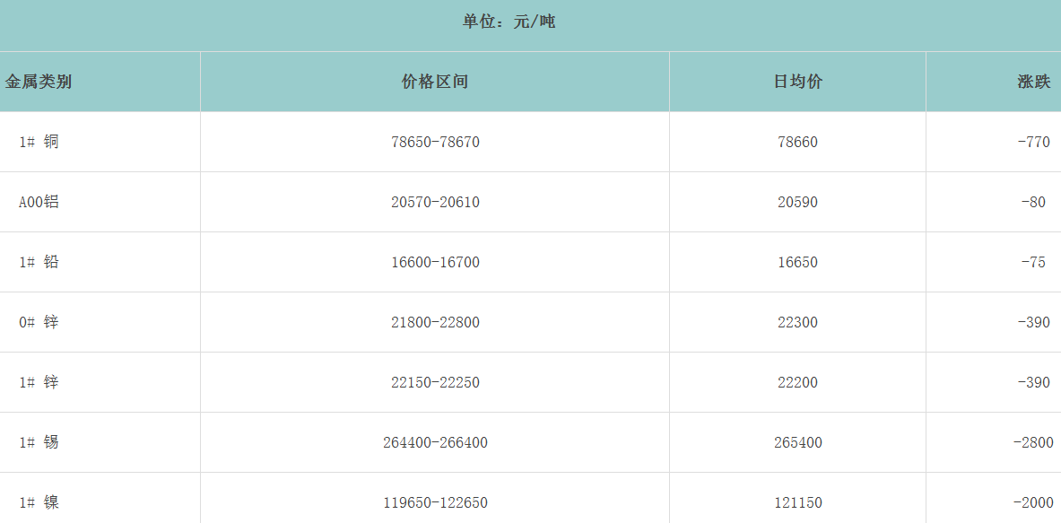Screen dimensions: 1061x523
Task: Click nickel daily average price 121150
Action: point(797,502)
